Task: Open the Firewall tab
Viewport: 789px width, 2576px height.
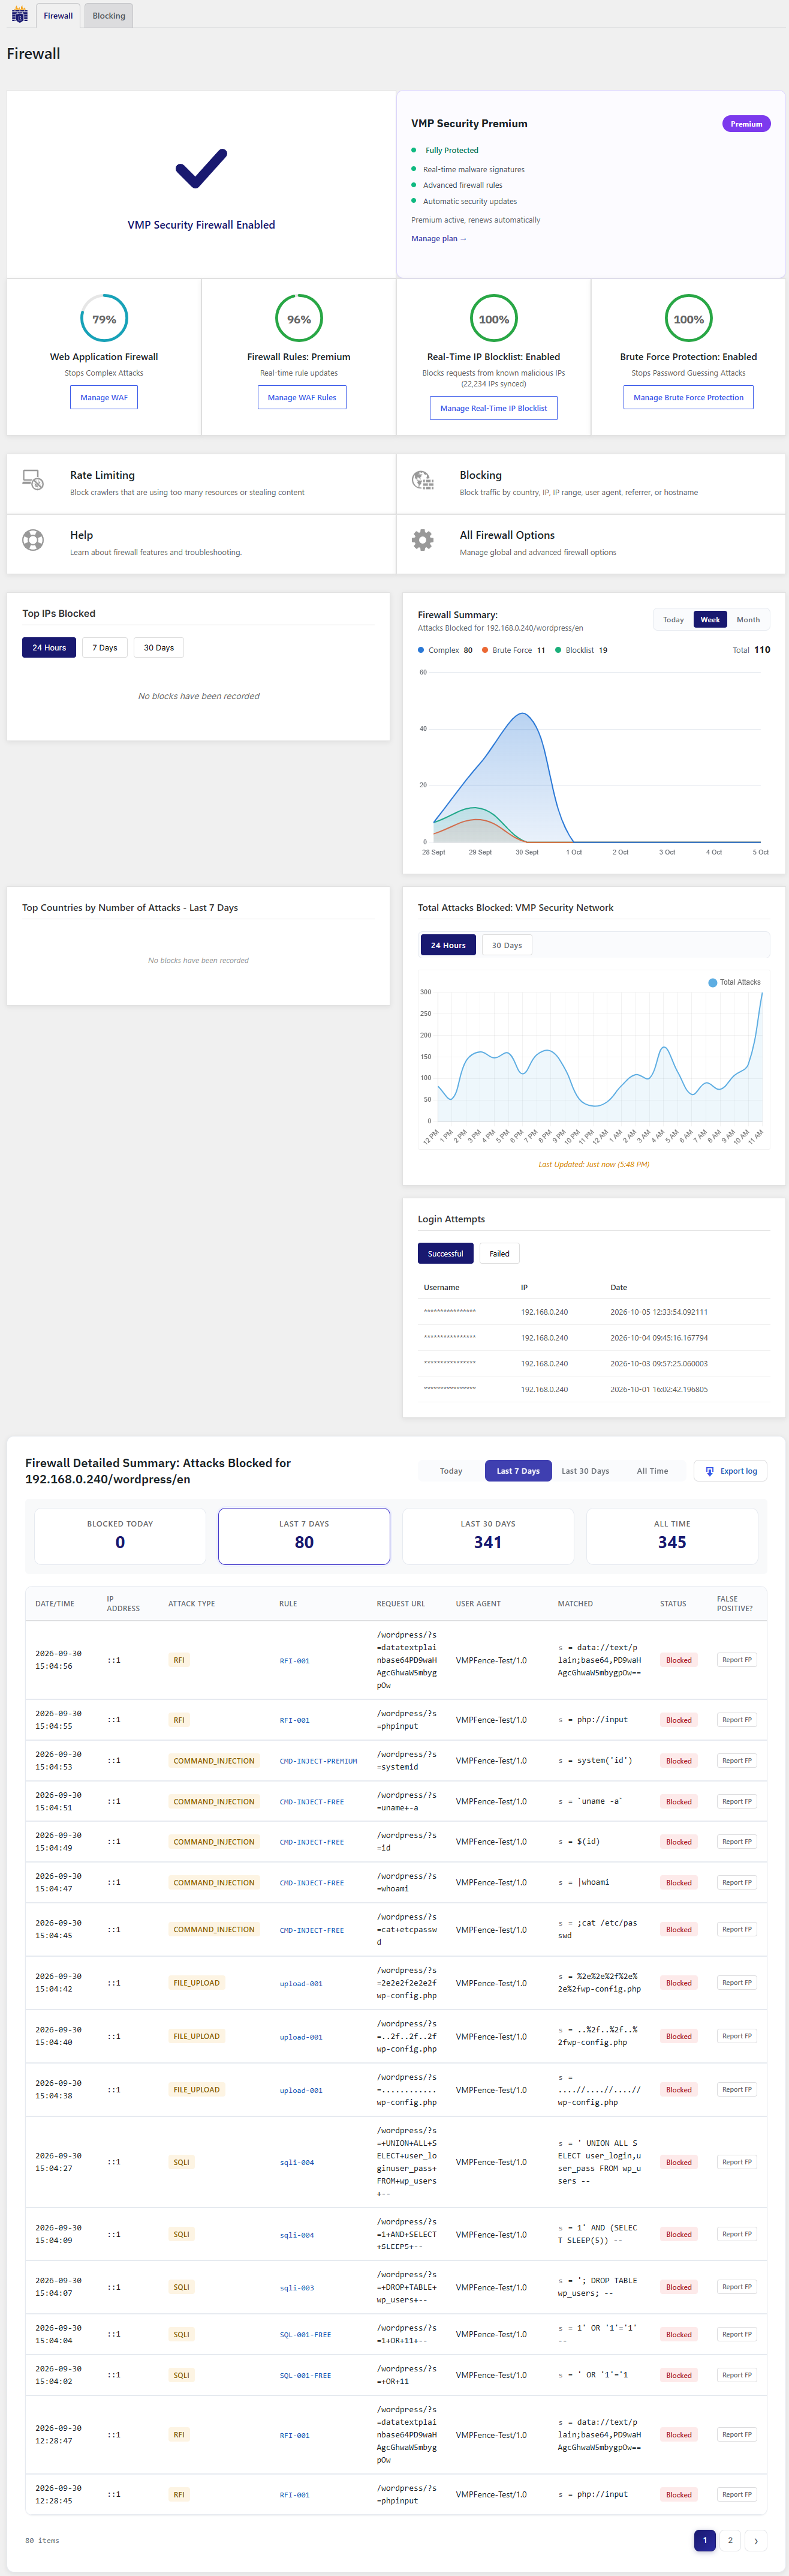Action: (x=58, y=16)
